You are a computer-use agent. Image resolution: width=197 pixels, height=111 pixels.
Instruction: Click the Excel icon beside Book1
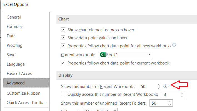[x=103, y=55]
